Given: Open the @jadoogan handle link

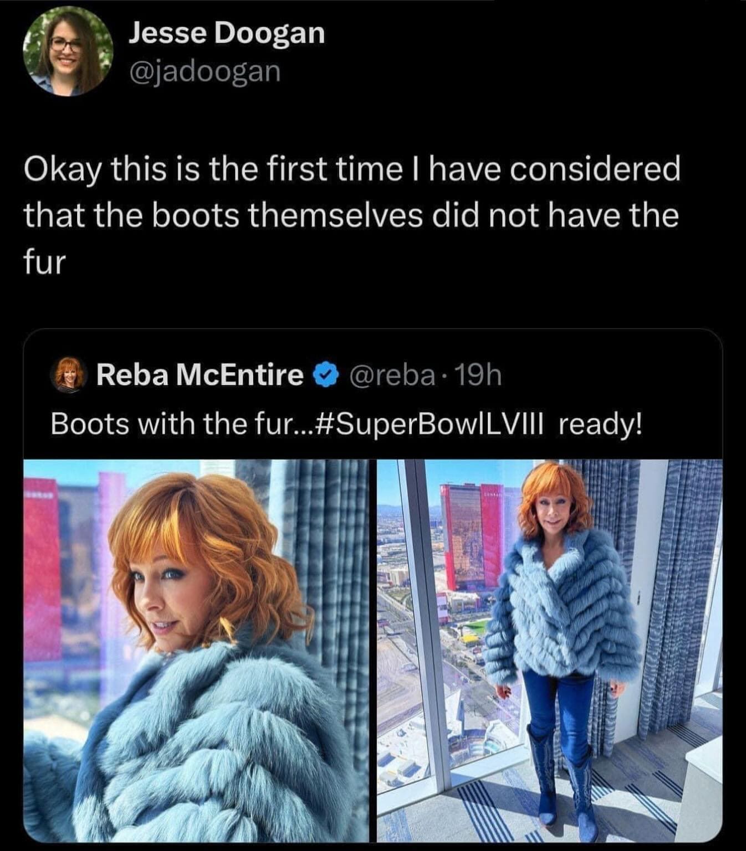Looking at the screenshot, I should pos(205,72).
